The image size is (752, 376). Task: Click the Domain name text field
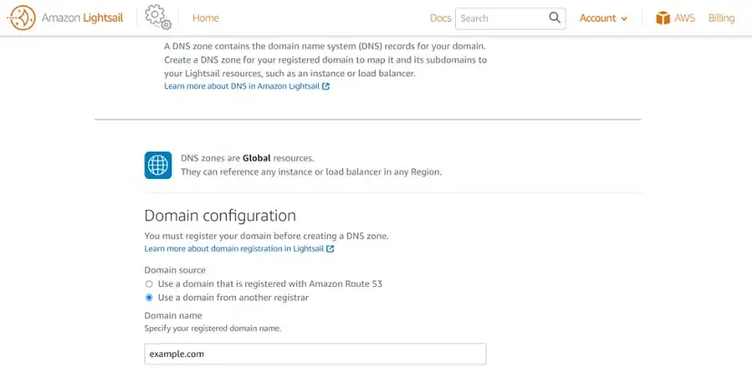coord(315,354)
